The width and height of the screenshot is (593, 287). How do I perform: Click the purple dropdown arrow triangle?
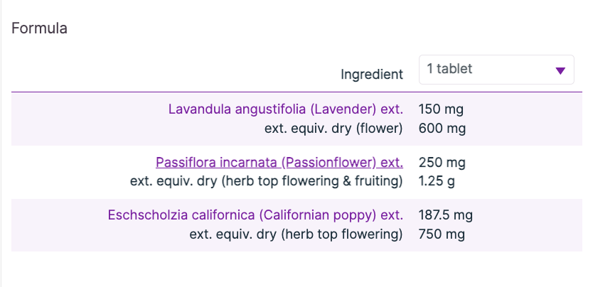[560, 70]
